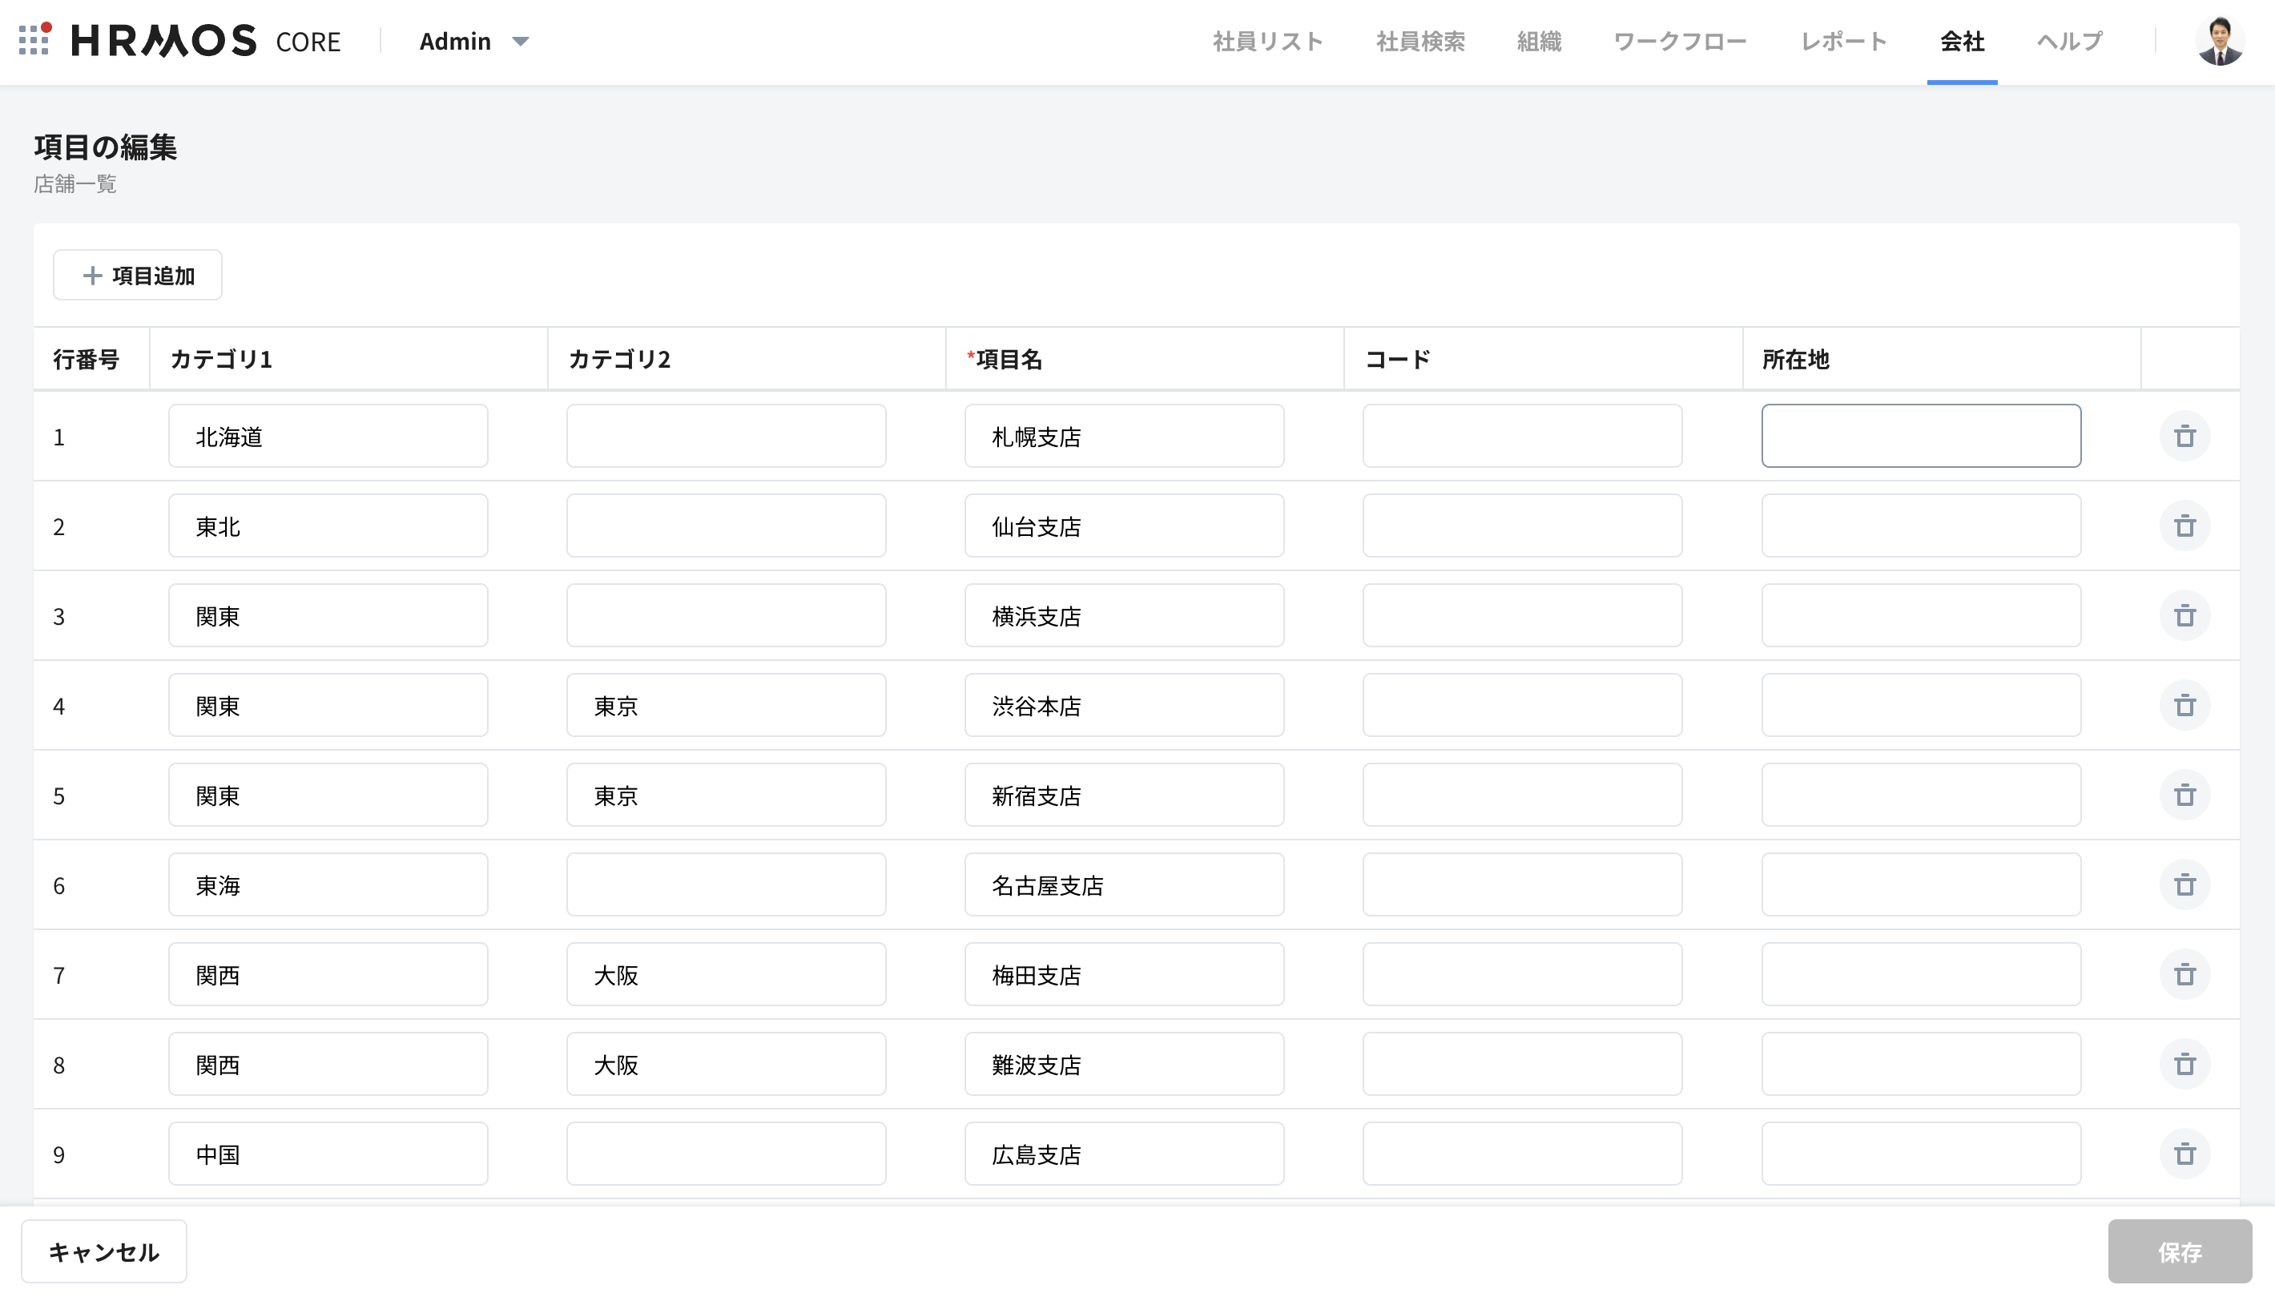Trash the 難波支店 row
This screenshot has width=2275, height=1293.
(2184, 1064)
